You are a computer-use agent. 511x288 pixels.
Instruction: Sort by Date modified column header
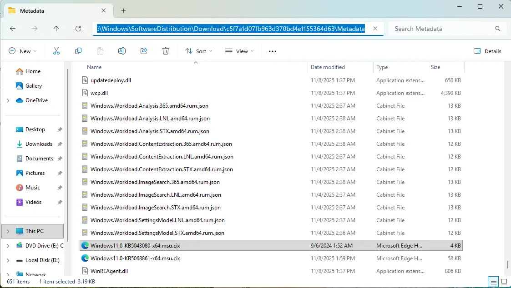coord(340,67)
